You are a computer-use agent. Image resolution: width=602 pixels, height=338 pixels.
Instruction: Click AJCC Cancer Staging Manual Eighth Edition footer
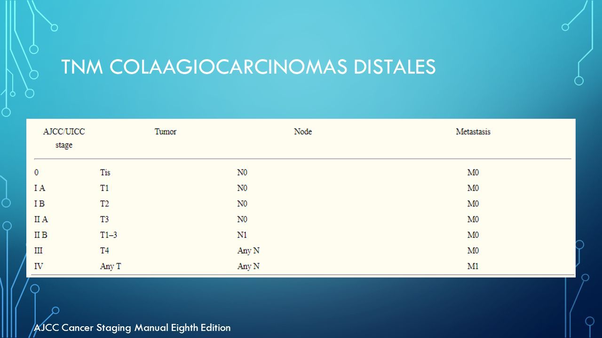(132, 328)
